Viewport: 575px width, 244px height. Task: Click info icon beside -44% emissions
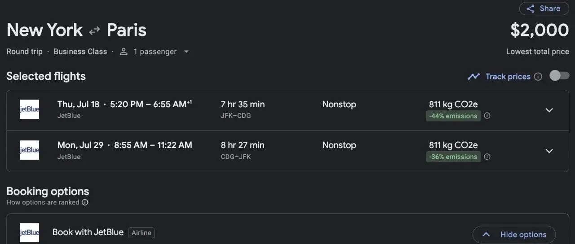pyautogui.click(x=487, y=116)
